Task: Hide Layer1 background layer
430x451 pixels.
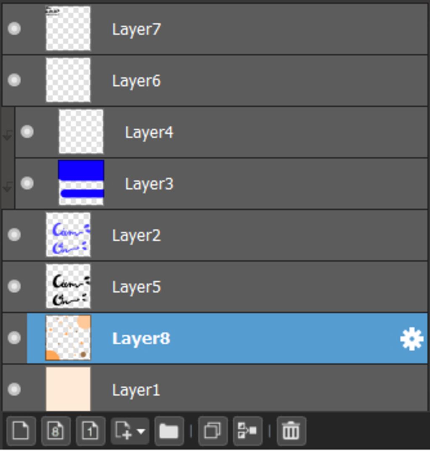Action: pos(14,389)
